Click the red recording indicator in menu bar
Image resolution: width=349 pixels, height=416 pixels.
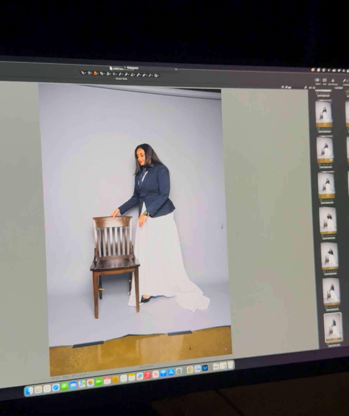(314, 70)
